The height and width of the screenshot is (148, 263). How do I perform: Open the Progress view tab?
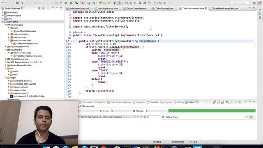[166, 102]
